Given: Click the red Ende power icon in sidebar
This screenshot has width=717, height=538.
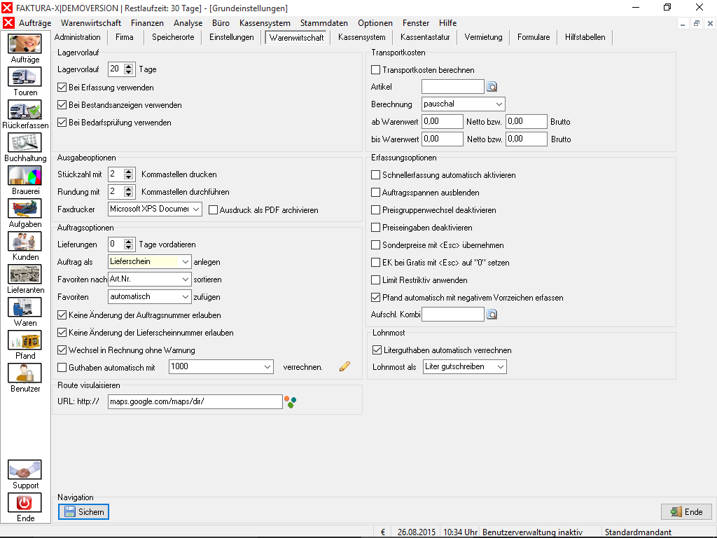Looking at the screenshot, I should (x=25, y=503).
